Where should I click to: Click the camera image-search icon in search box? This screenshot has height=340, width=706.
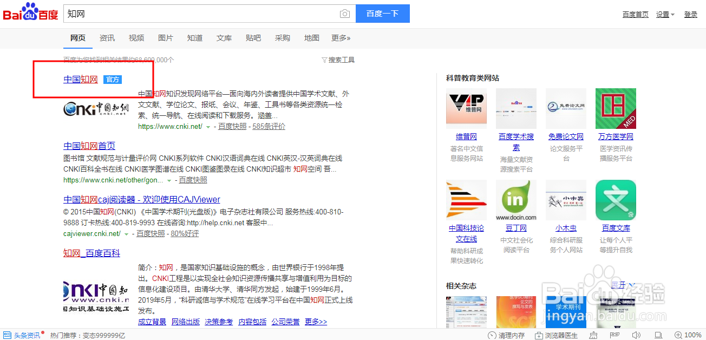pyautogui.click(x=344, y=14)
